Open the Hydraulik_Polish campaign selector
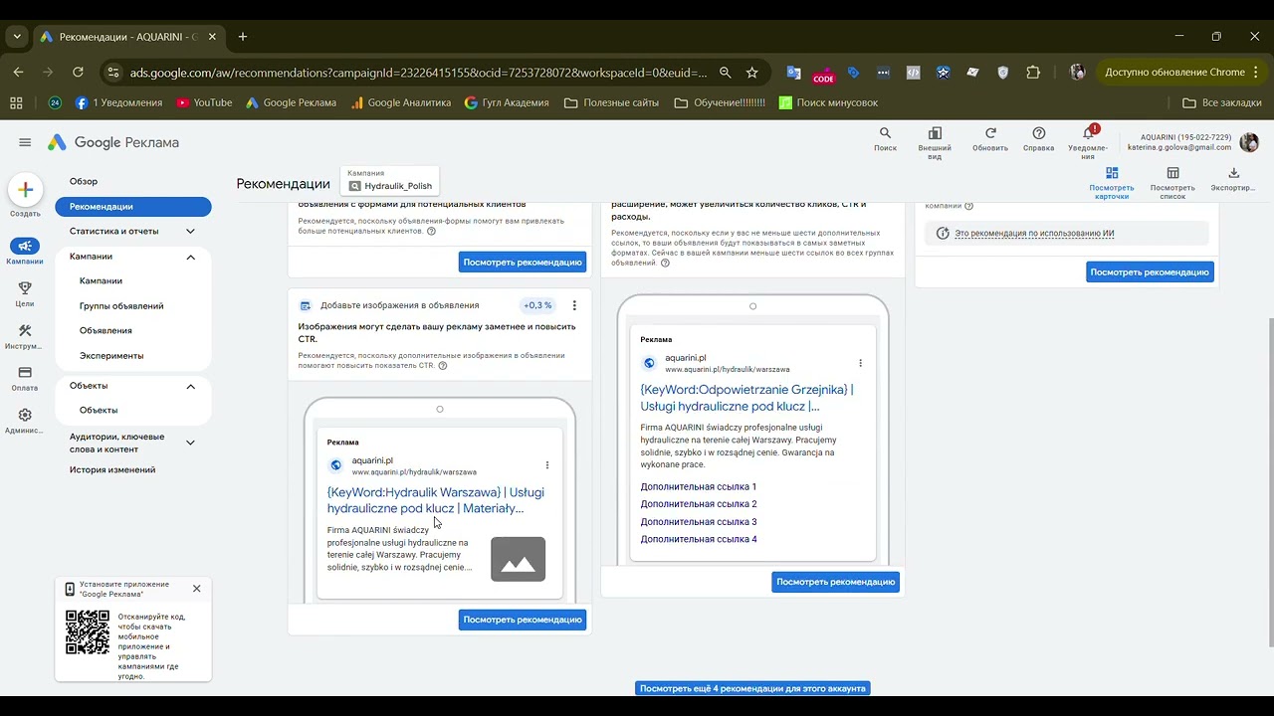This screenshot has width=1274, height=716. (x=389, y=181)
